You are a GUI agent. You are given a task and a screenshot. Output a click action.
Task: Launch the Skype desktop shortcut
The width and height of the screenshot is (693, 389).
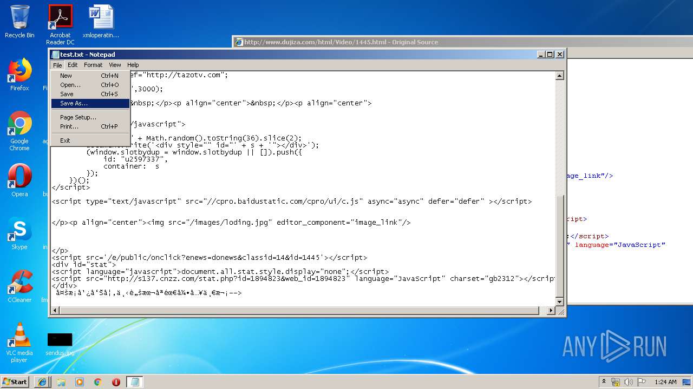(x=19, y=233)
